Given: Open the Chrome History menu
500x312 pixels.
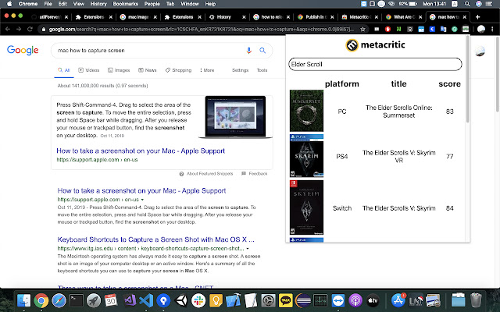Looking at the screenshot, I should tap(98, 4).
